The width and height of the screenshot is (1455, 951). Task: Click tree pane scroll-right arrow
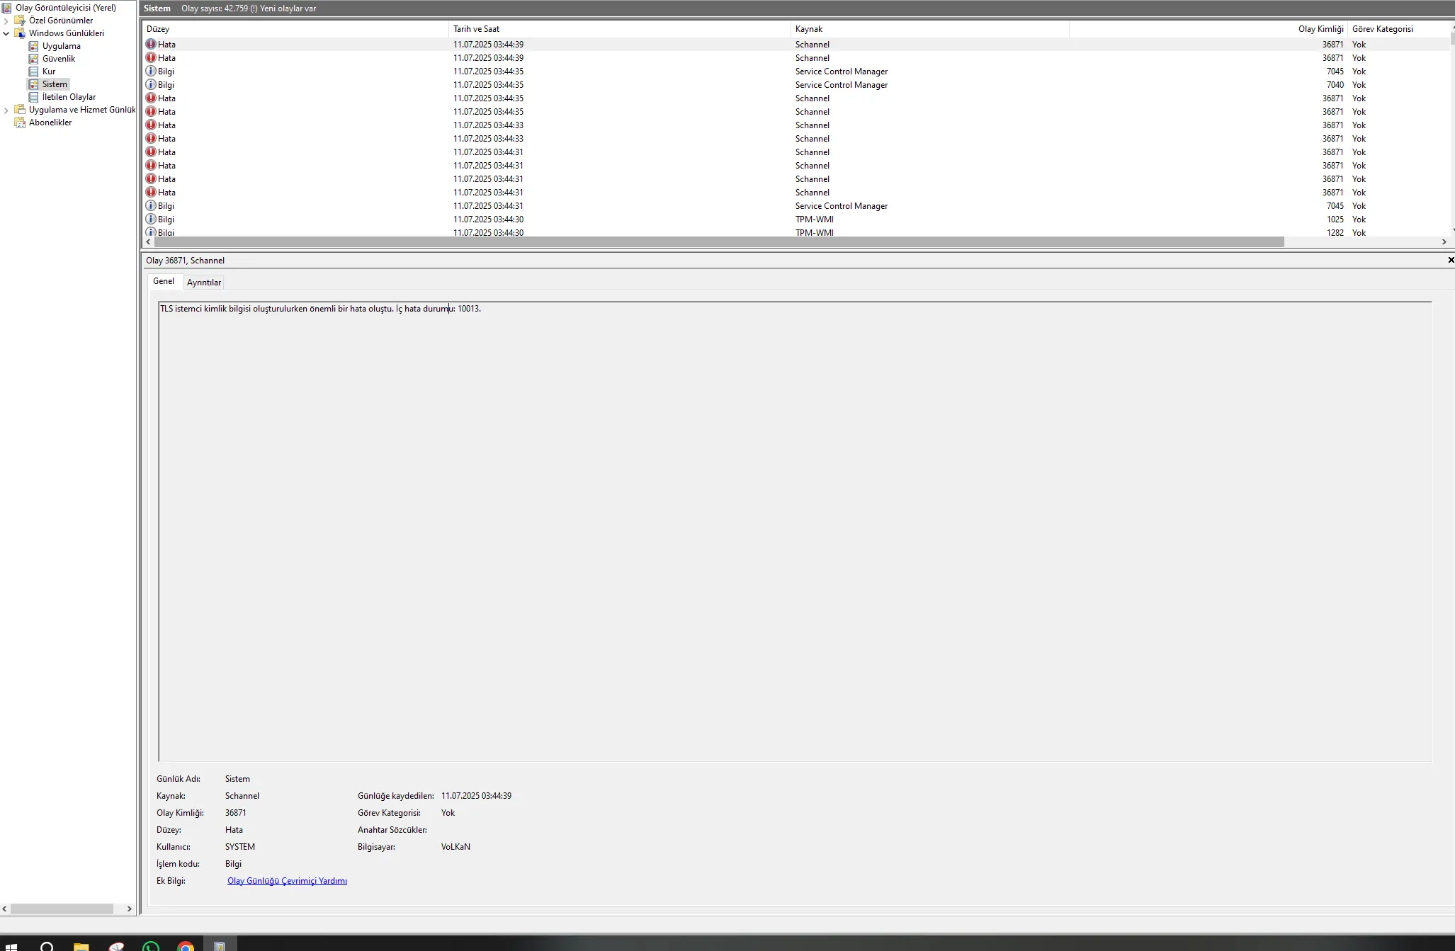pos(129,909)
